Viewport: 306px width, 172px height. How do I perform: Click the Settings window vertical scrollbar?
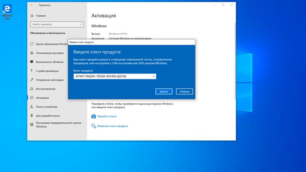coord(235,61)
